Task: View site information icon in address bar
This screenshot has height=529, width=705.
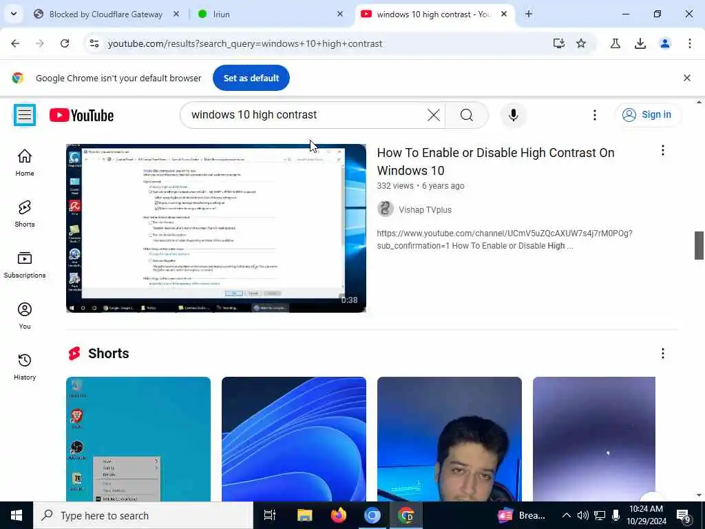Action: click(x=94, y=43)
